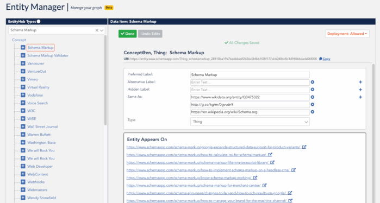Click plus icon beside Washington State

(x=23, y=143)
